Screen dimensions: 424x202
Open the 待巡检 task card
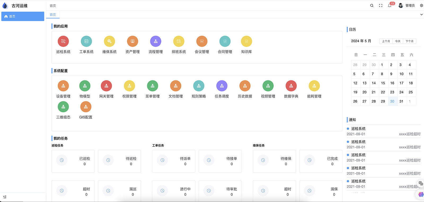pyautogui.click(x=120, y=161)
